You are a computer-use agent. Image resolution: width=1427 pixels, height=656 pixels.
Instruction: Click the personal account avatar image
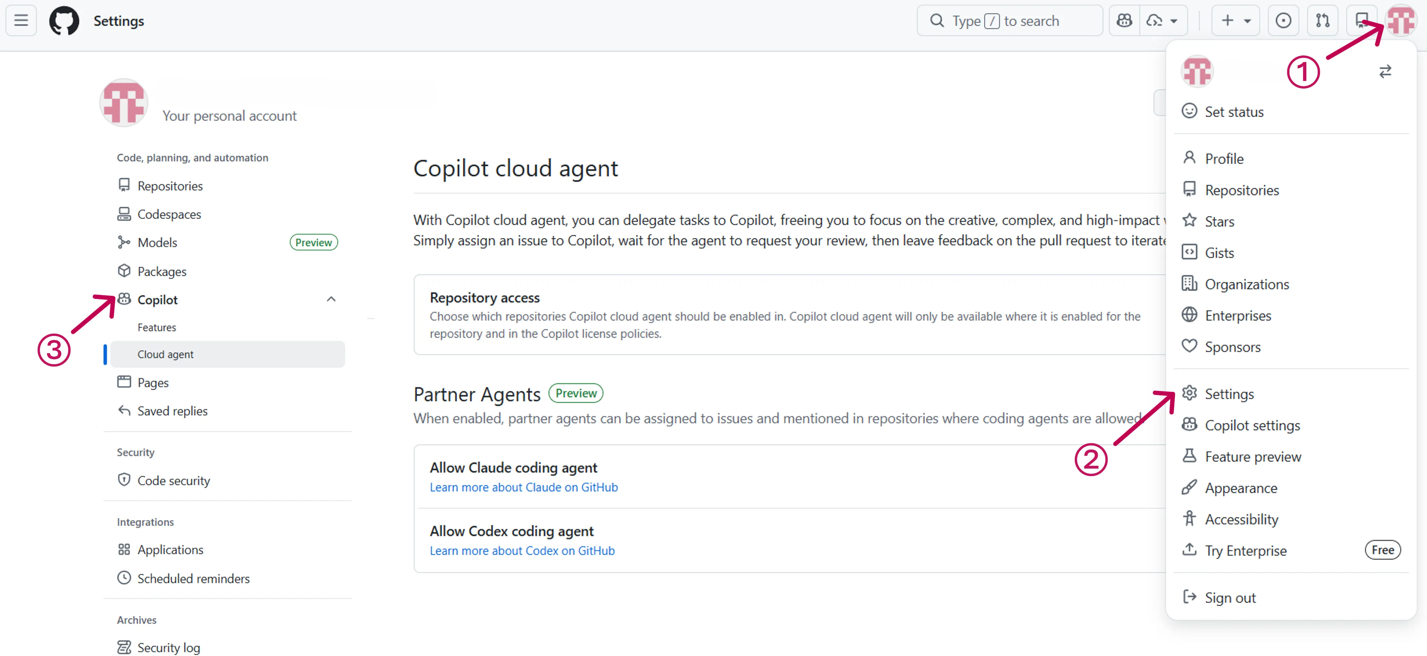tap(124, 102)
